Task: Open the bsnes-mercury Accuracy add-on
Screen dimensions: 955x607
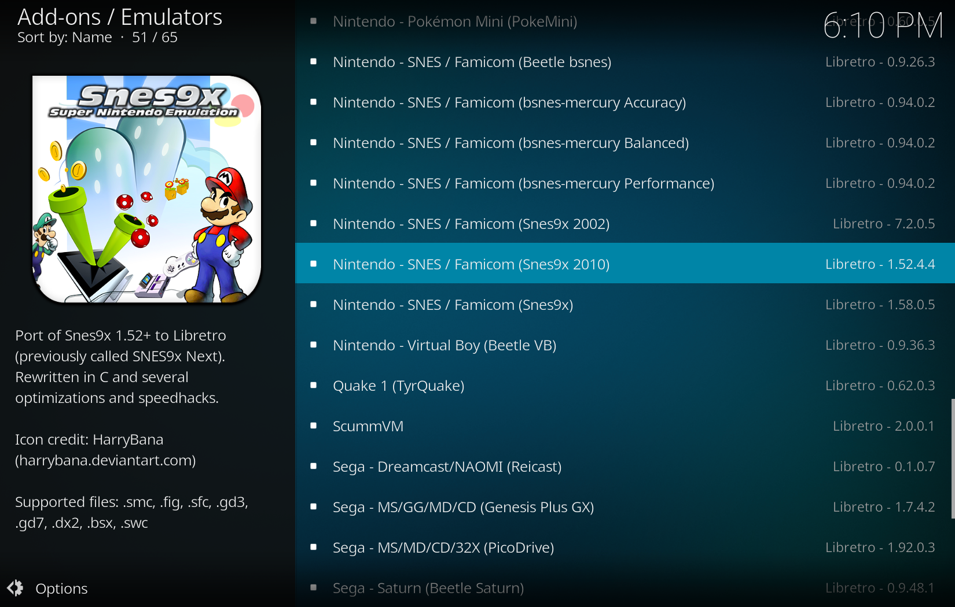Action: coord(625,102)
